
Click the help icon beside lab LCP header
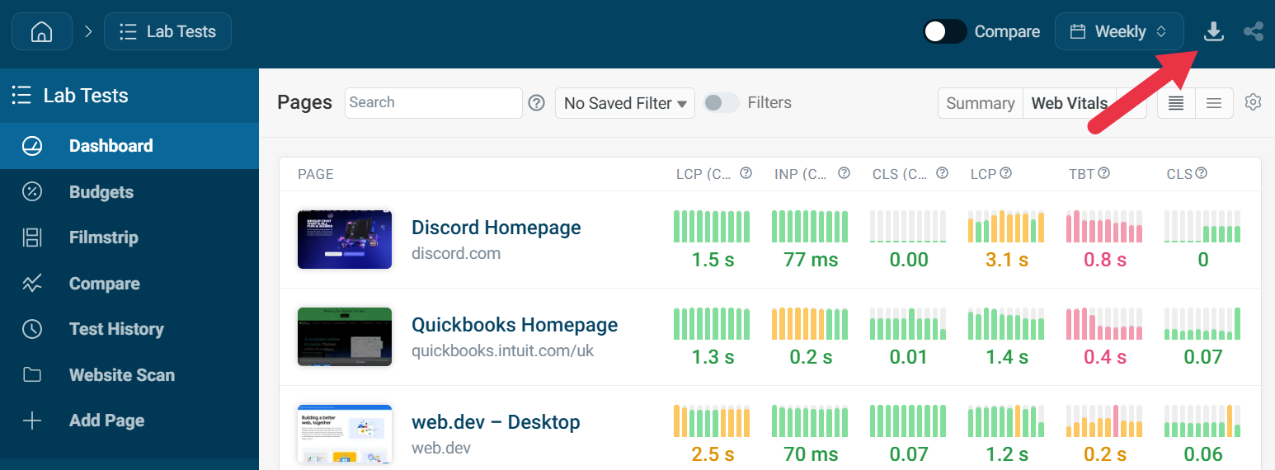(x=1006, y=173)
